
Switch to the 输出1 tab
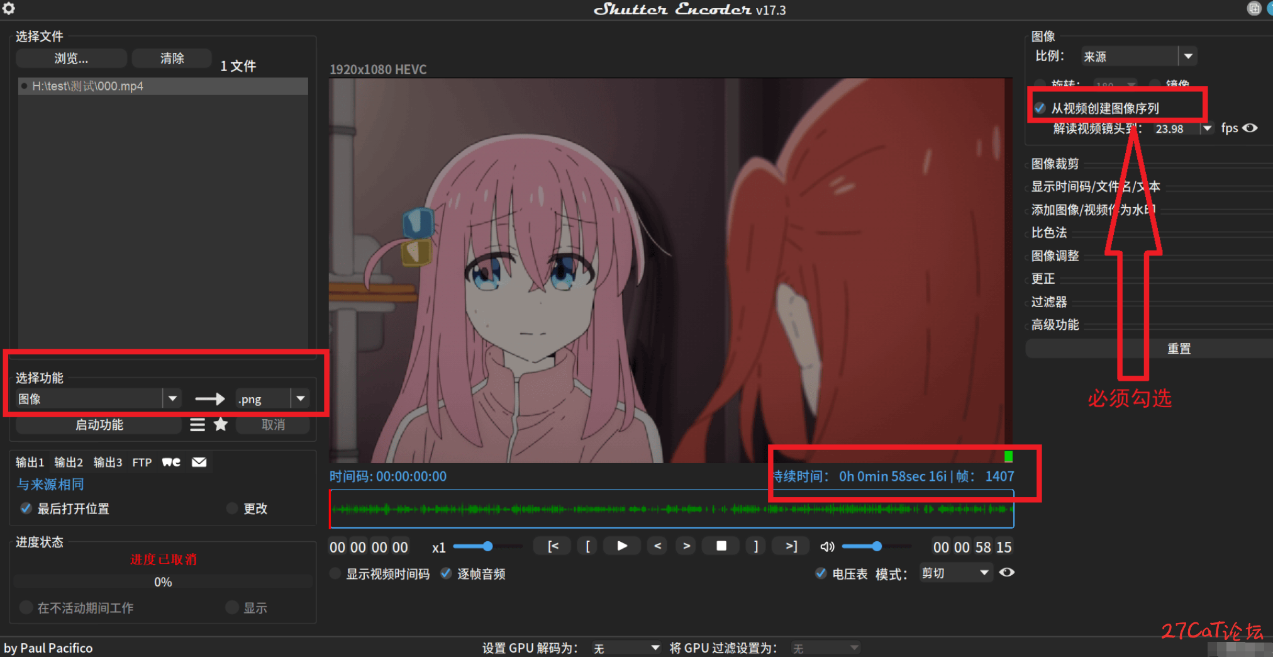click(x=30, y=462)
